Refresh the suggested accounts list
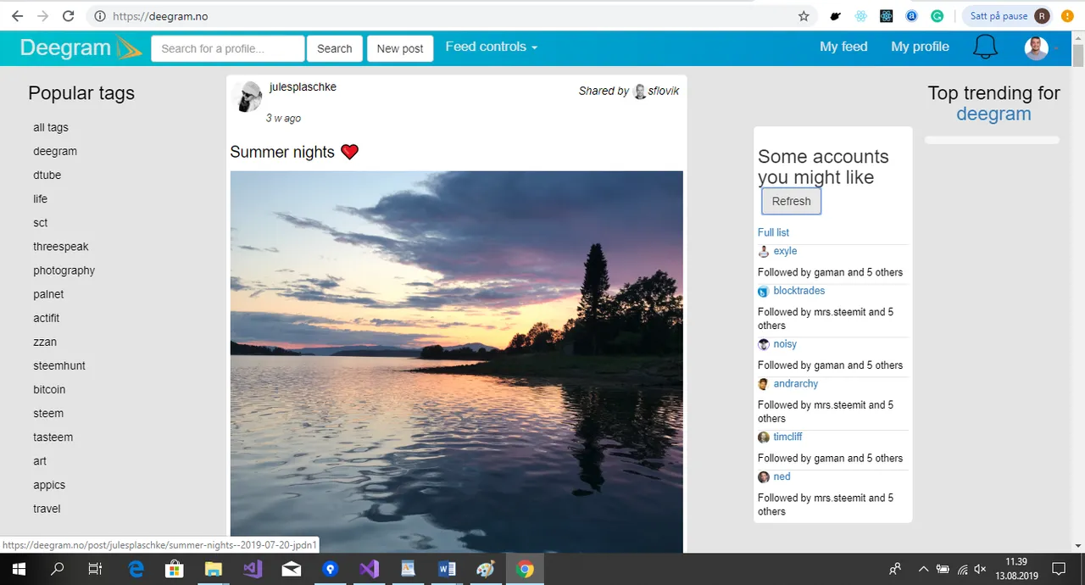1085x585 pixels. click(x=792, y=201)
